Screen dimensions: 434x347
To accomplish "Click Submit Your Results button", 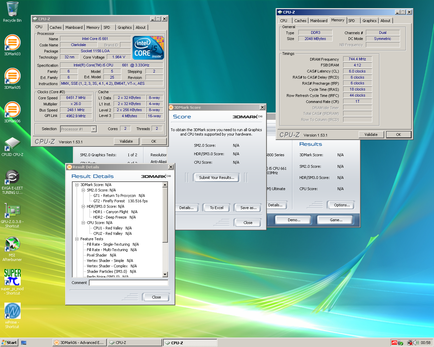I will click(x=216, y=178).
